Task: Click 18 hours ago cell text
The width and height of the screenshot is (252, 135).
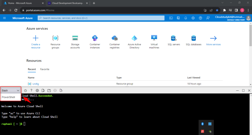Action: [x=194, y=84]
